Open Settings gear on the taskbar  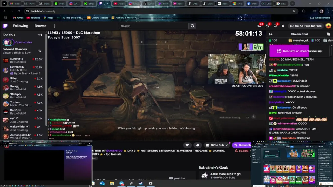pyautogui.click(x=150, y=183)
